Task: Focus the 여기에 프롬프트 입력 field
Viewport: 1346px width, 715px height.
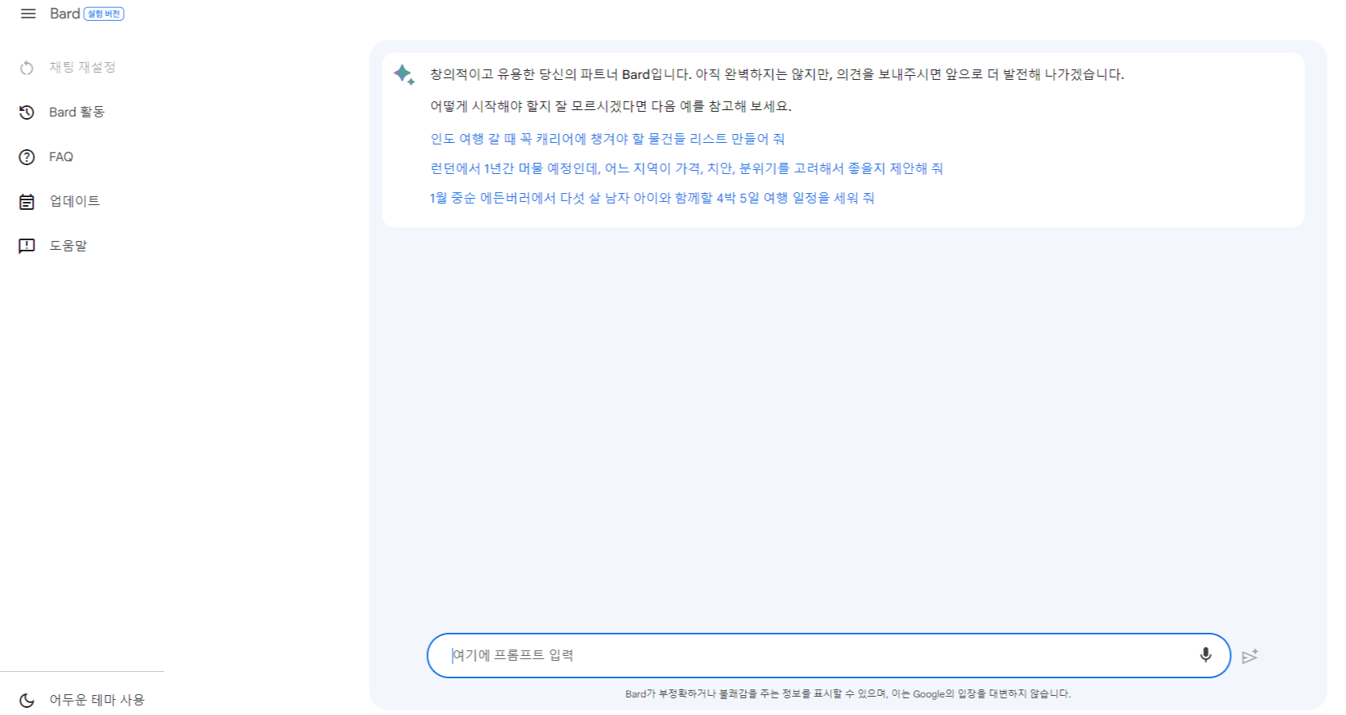Action: (x=829, y=656)
